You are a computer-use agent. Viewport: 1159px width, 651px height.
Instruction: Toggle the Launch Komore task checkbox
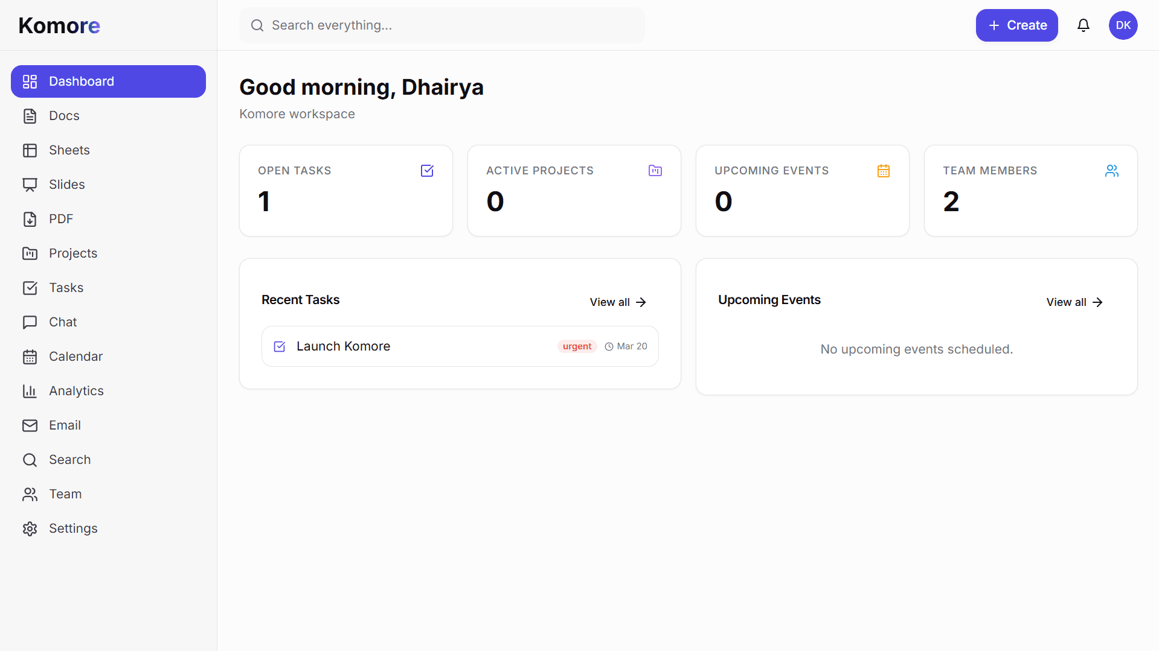tap(279, 346)
